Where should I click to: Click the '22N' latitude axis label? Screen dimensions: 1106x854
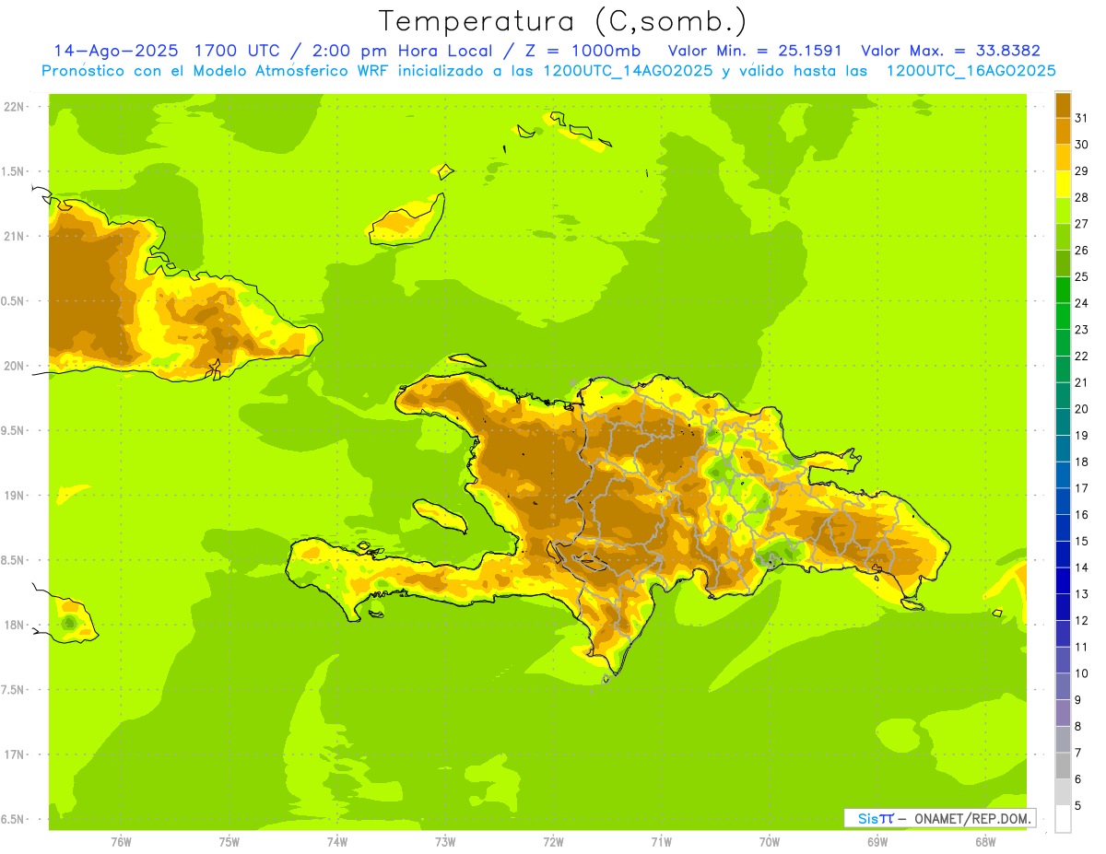[x=14, y=107]
